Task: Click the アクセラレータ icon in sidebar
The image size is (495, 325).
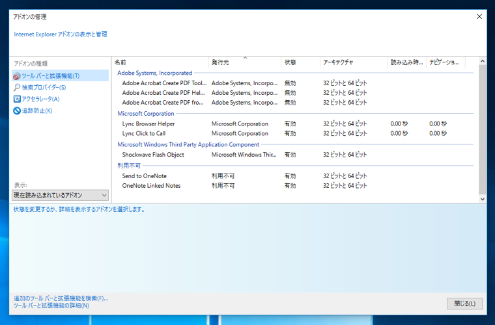Action: (17, 99)
